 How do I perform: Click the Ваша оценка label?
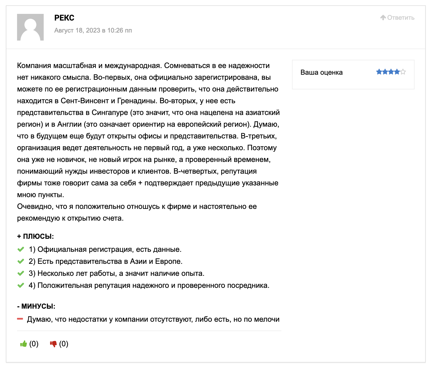322,72
